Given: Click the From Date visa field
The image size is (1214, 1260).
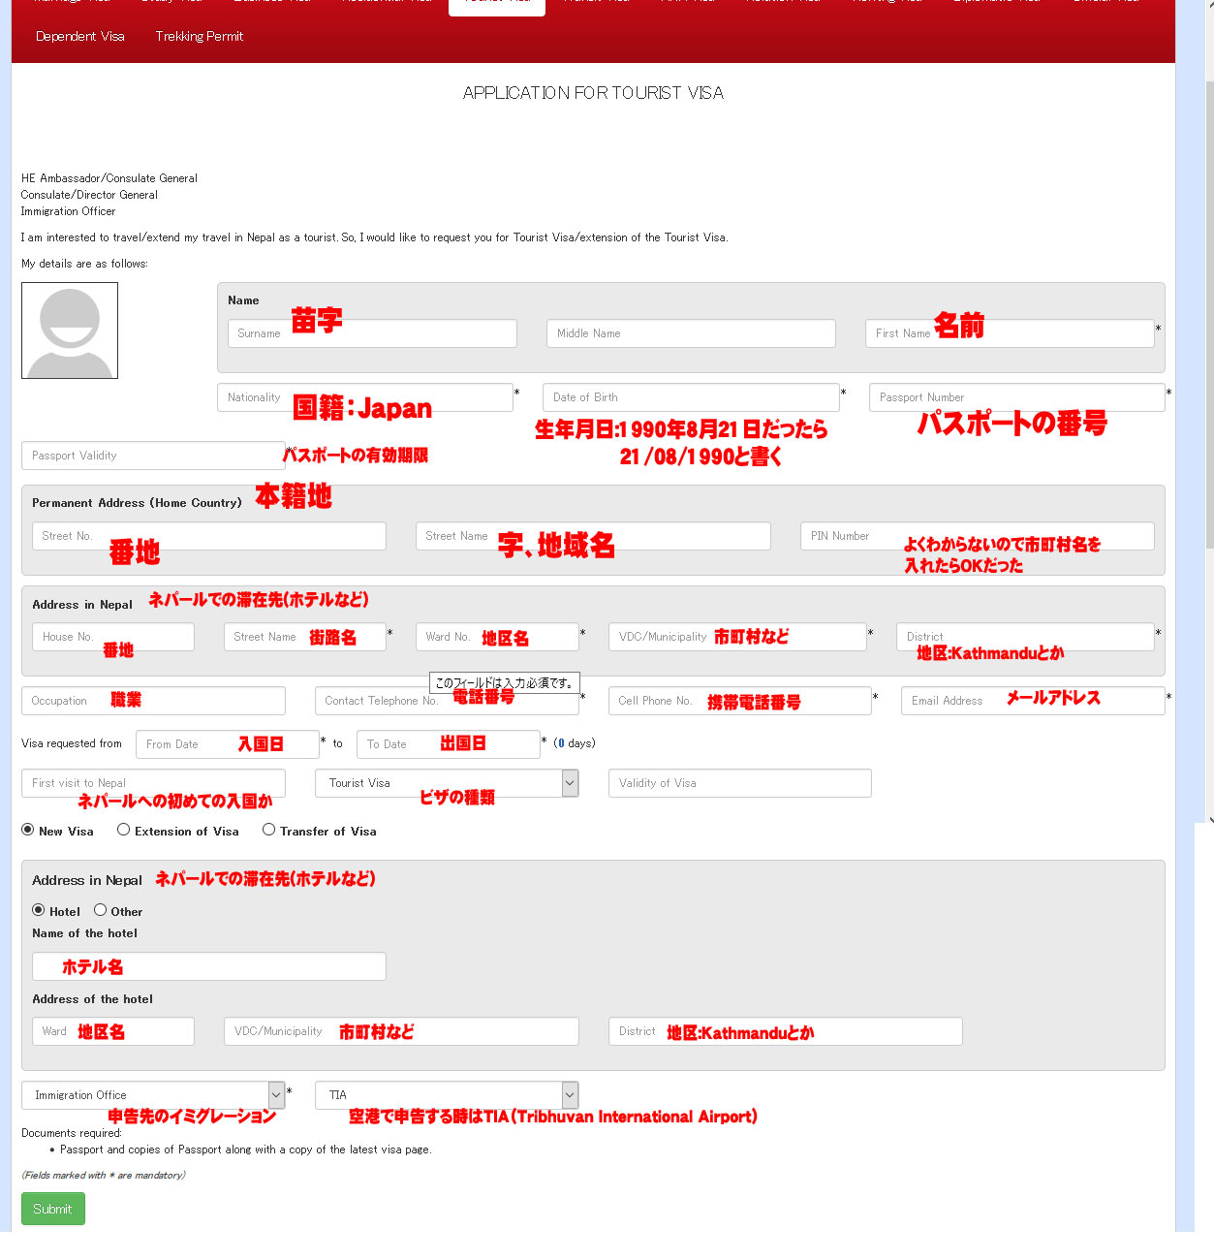Looking at the screenshot, I should point(227,744).
